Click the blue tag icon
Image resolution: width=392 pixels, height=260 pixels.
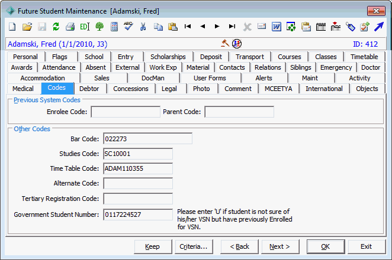pos(350,27)
